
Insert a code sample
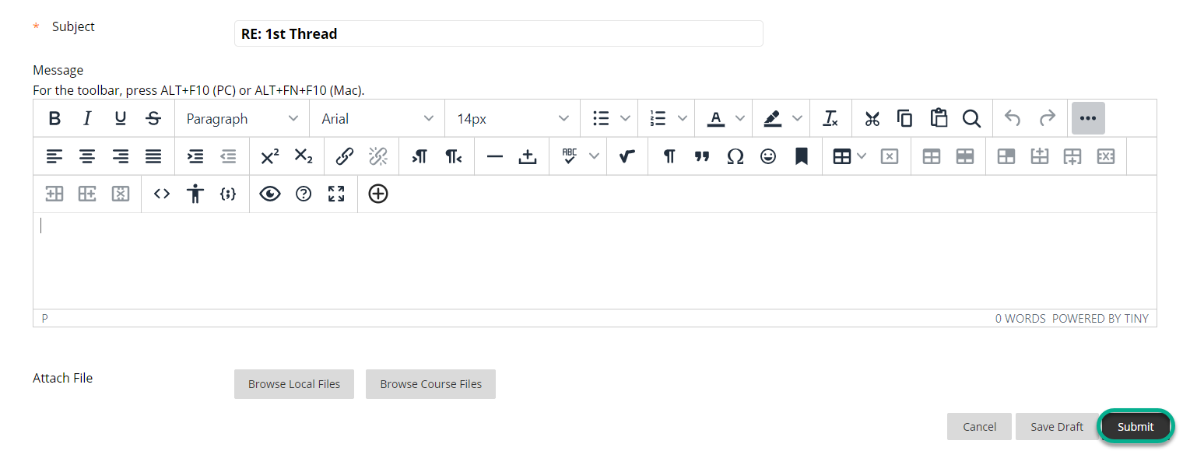227,194
